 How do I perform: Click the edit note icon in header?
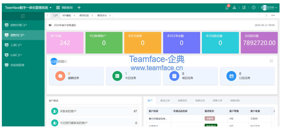[244, 8]
